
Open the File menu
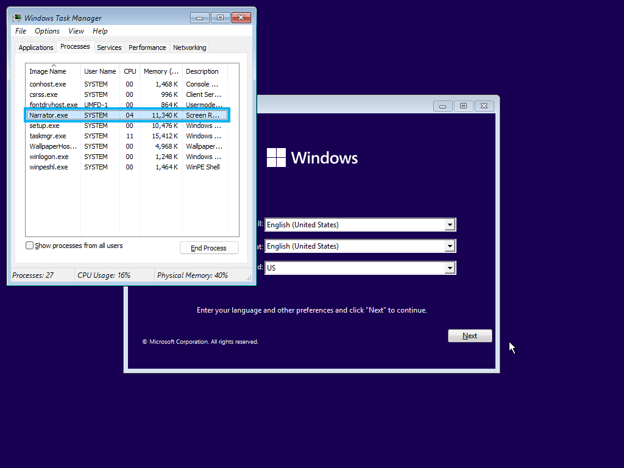click(21, 31)
